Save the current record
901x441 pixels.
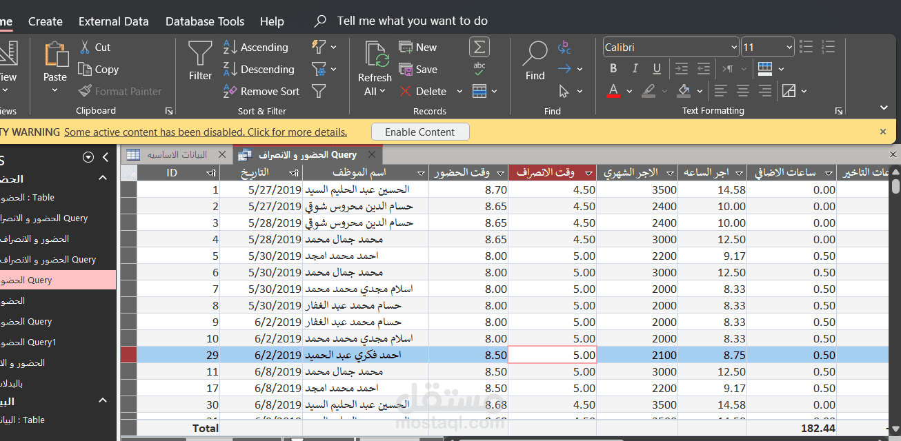418,70
